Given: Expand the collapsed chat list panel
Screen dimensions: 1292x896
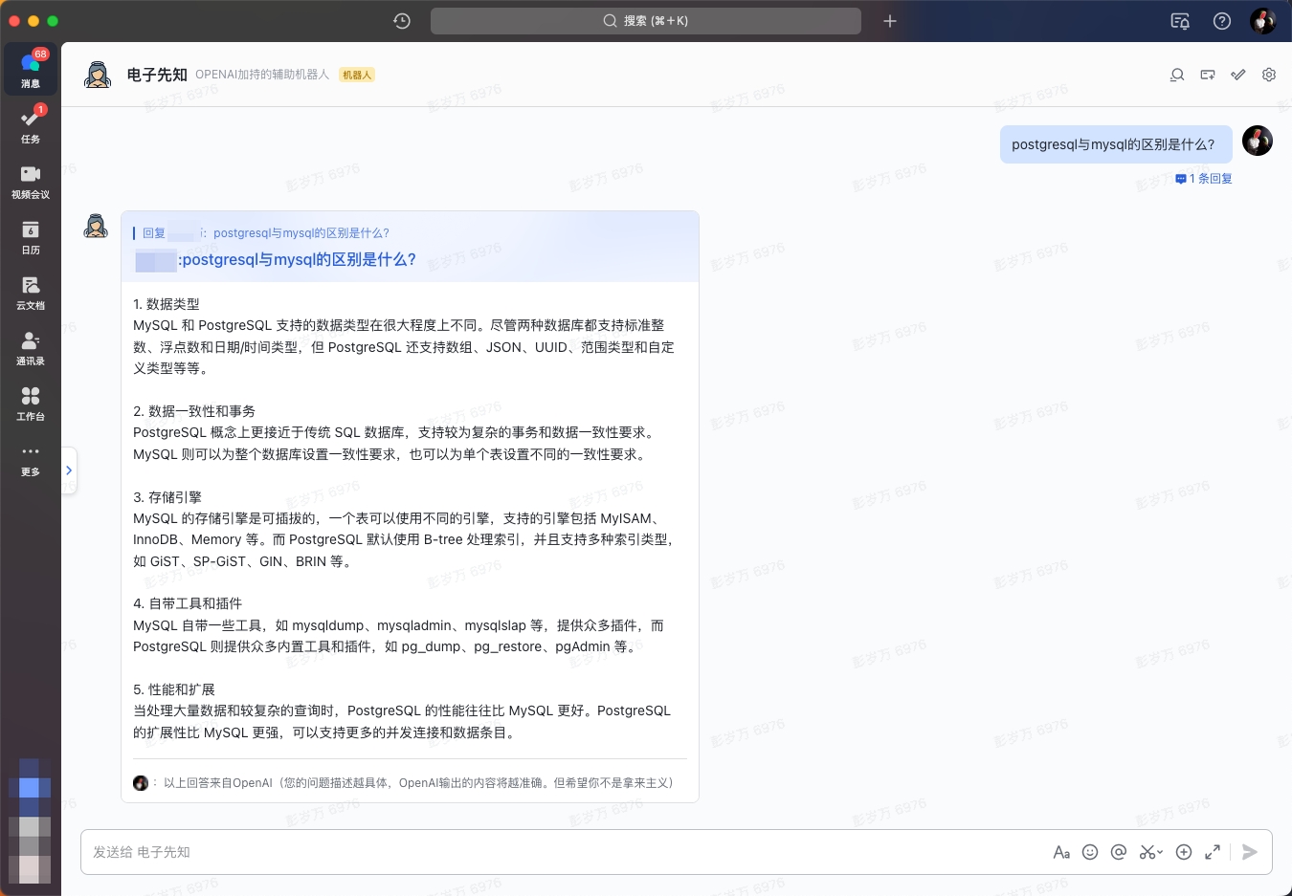Looking at the screenshot, I should [69, 470].
